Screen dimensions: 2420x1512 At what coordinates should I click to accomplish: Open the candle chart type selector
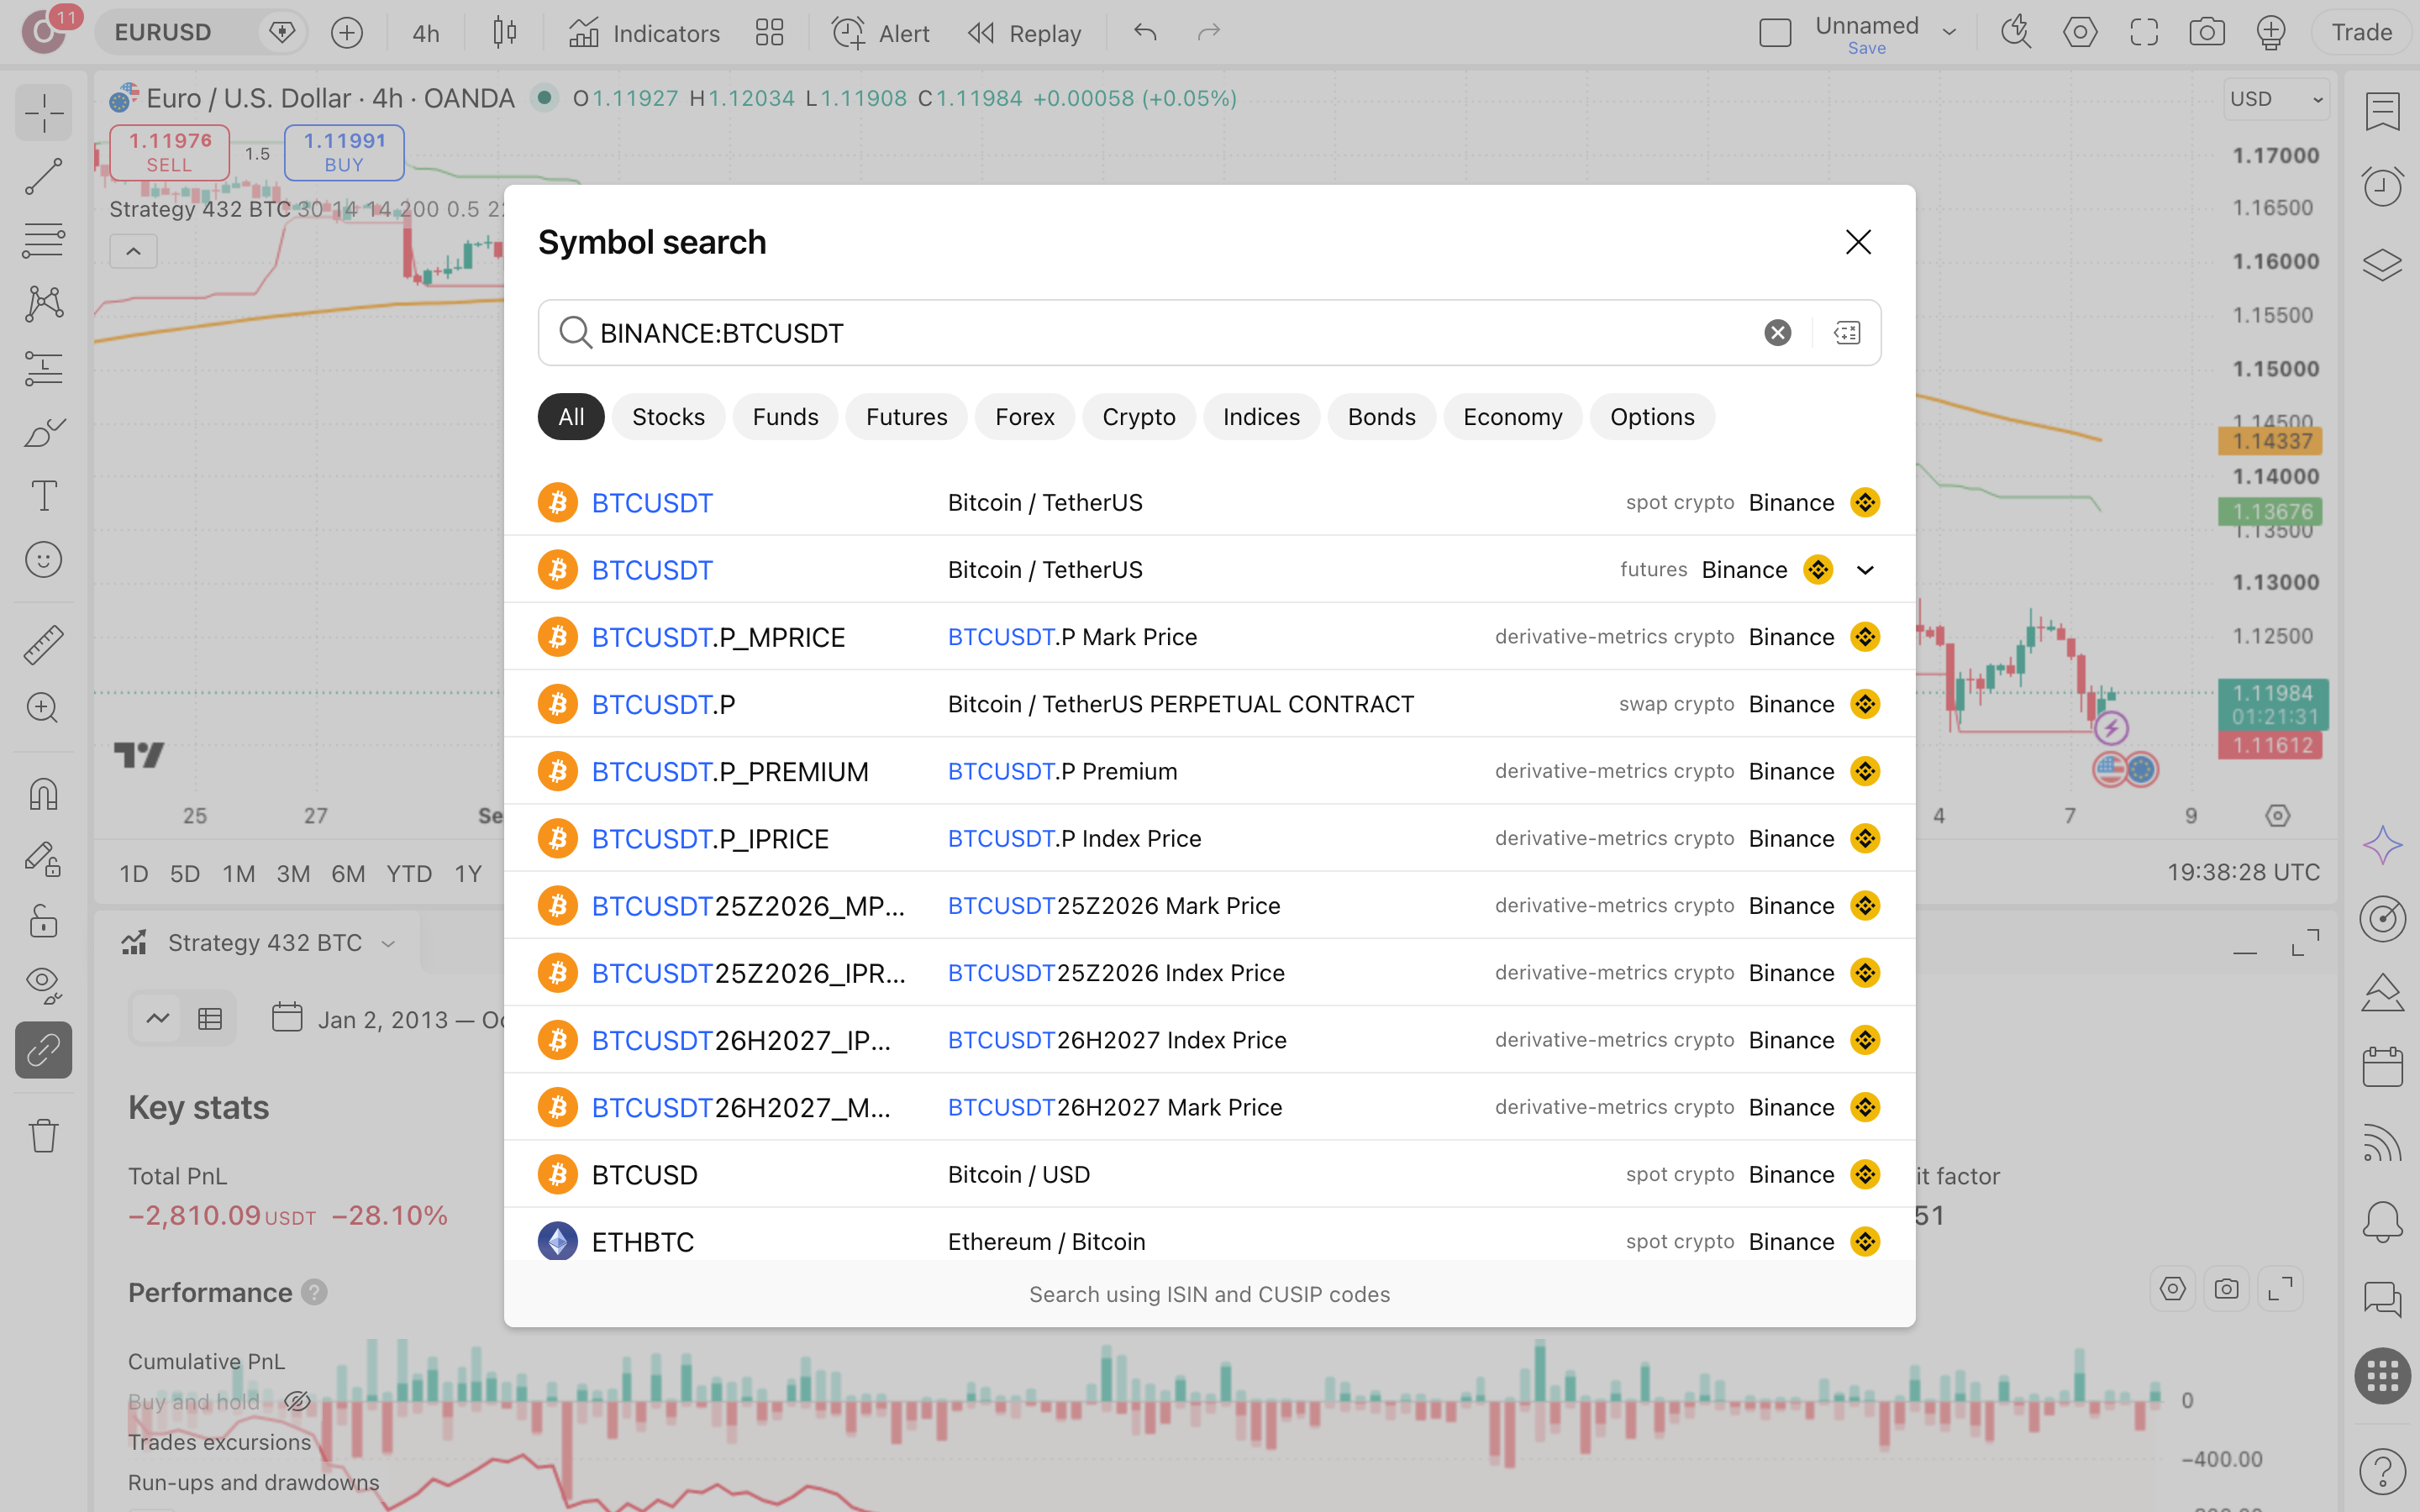[505, 33]
